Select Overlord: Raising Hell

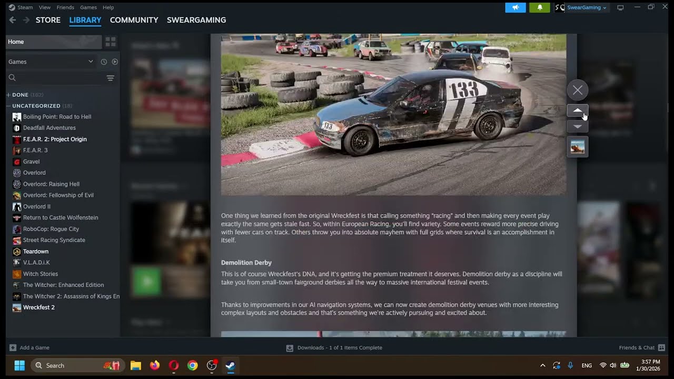point(51,184)
